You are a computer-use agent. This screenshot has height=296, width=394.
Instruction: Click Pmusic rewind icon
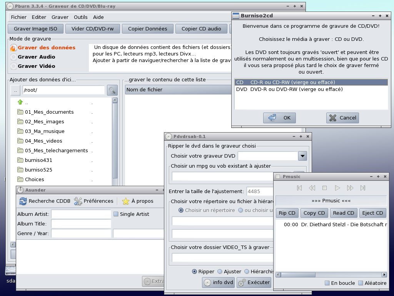tap(312, 188)
